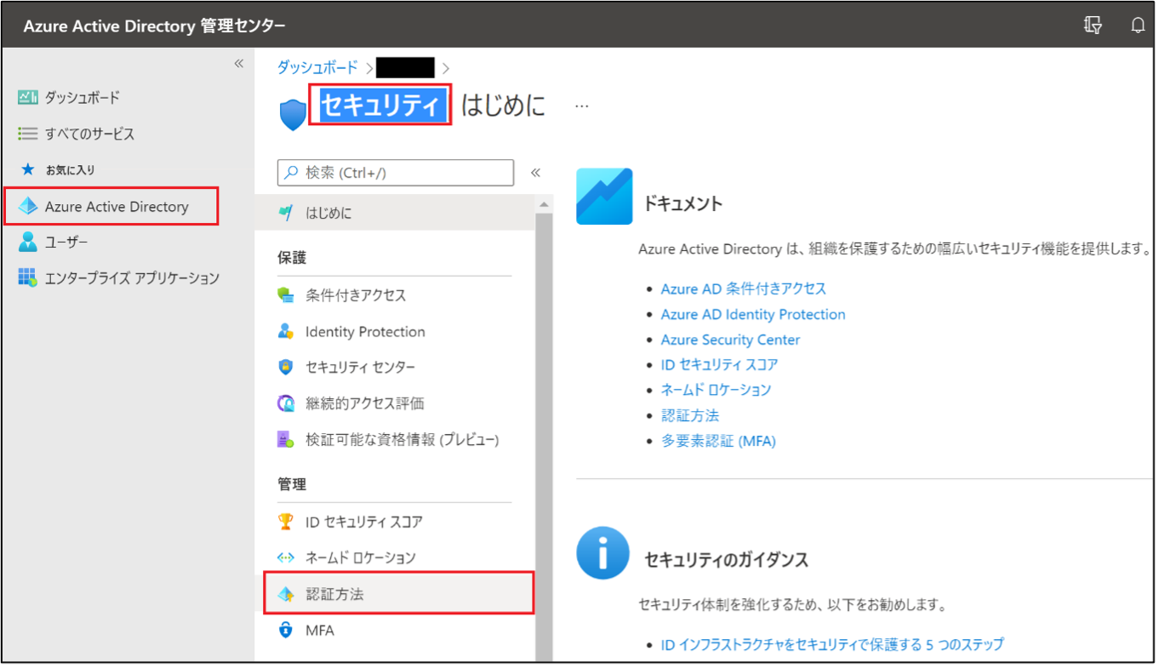The width and height of the screenshot is (1159, 668).
Task: Click the blacked-out tenant breadcrumb
Action: (x=405, y=68)
